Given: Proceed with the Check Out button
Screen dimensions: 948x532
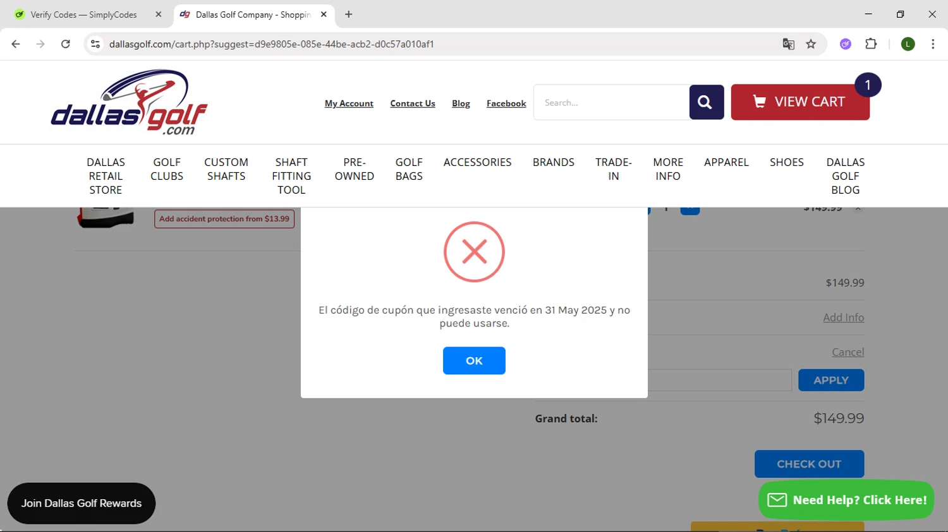Looking at the screenshot, I should point(809,464).
